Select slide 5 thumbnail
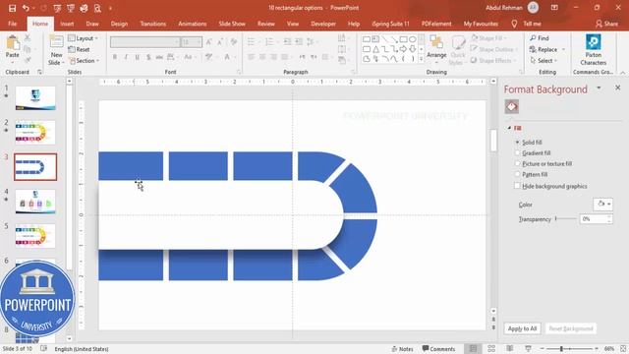Screen dimensions: 629x354 coord(35,236)
